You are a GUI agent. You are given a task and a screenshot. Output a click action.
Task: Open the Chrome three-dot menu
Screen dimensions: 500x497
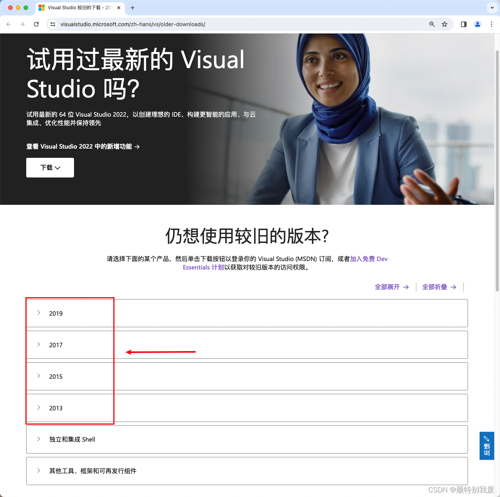click(x=492, y=24)
